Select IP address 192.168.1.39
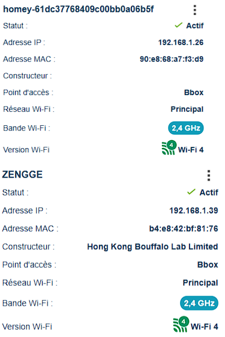The height and width of the screenshot is (337, 225). point(194,211)
